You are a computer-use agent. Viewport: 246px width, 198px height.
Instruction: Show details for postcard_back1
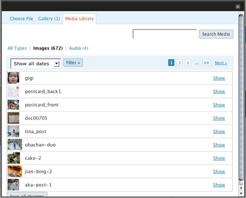(219, 92)
